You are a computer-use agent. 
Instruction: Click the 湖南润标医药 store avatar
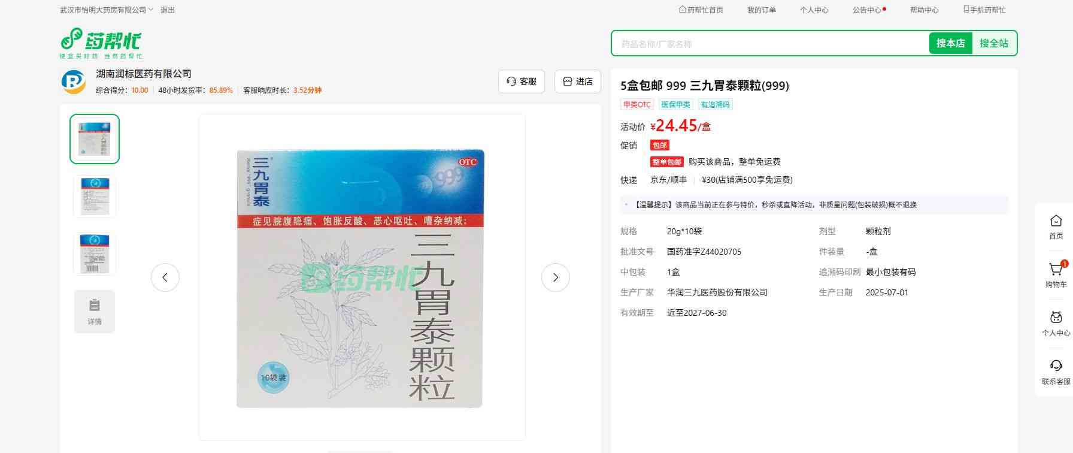click(x=74, y=81)
